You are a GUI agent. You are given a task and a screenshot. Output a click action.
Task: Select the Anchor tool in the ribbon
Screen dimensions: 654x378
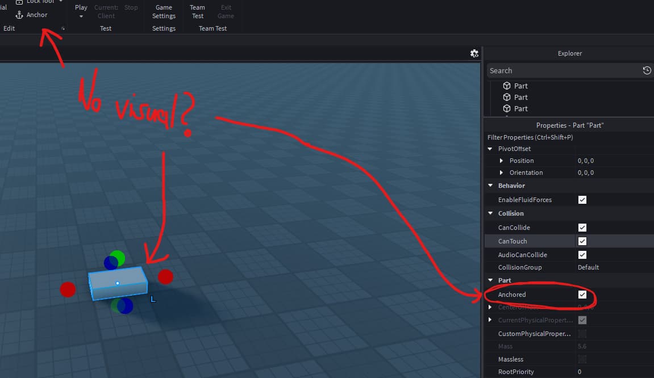32,15
